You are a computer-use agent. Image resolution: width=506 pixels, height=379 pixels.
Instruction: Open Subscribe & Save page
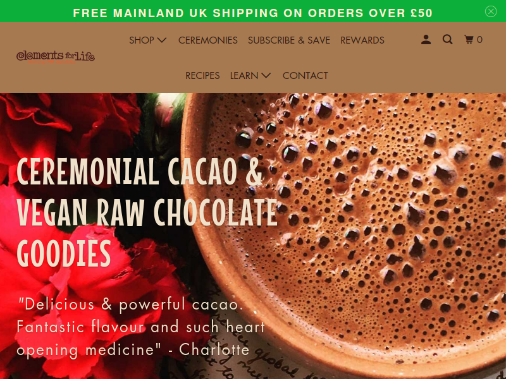click(289, 40)
